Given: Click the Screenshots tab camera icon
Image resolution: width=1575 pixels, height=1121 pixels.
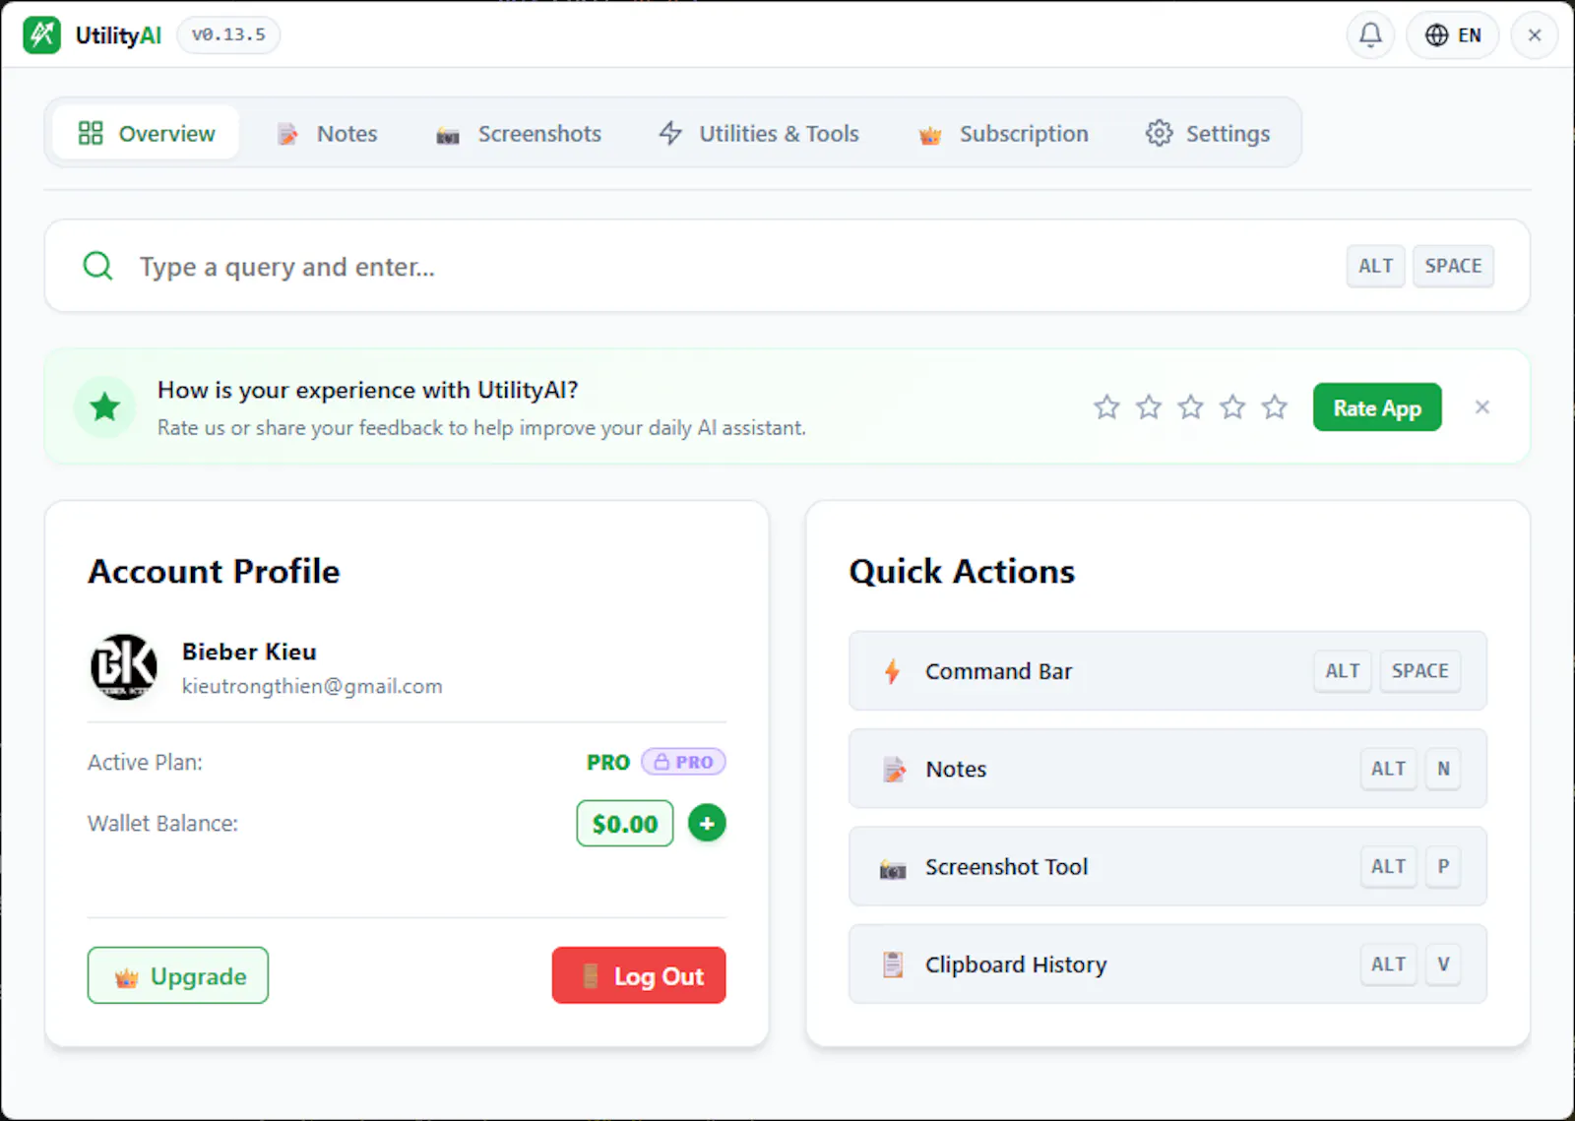Looking at the screenshot, I should tap(448, 136).
